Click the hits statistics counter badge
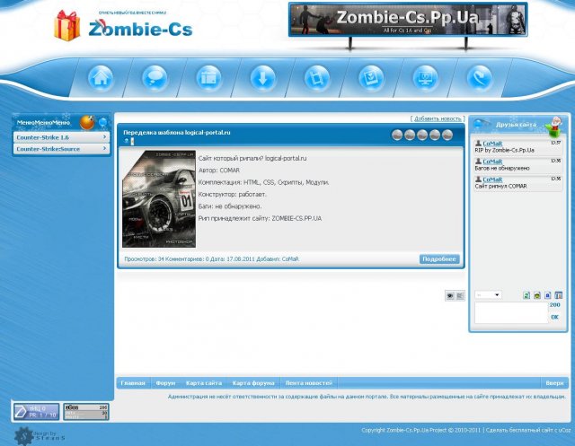 click(86, 412)
